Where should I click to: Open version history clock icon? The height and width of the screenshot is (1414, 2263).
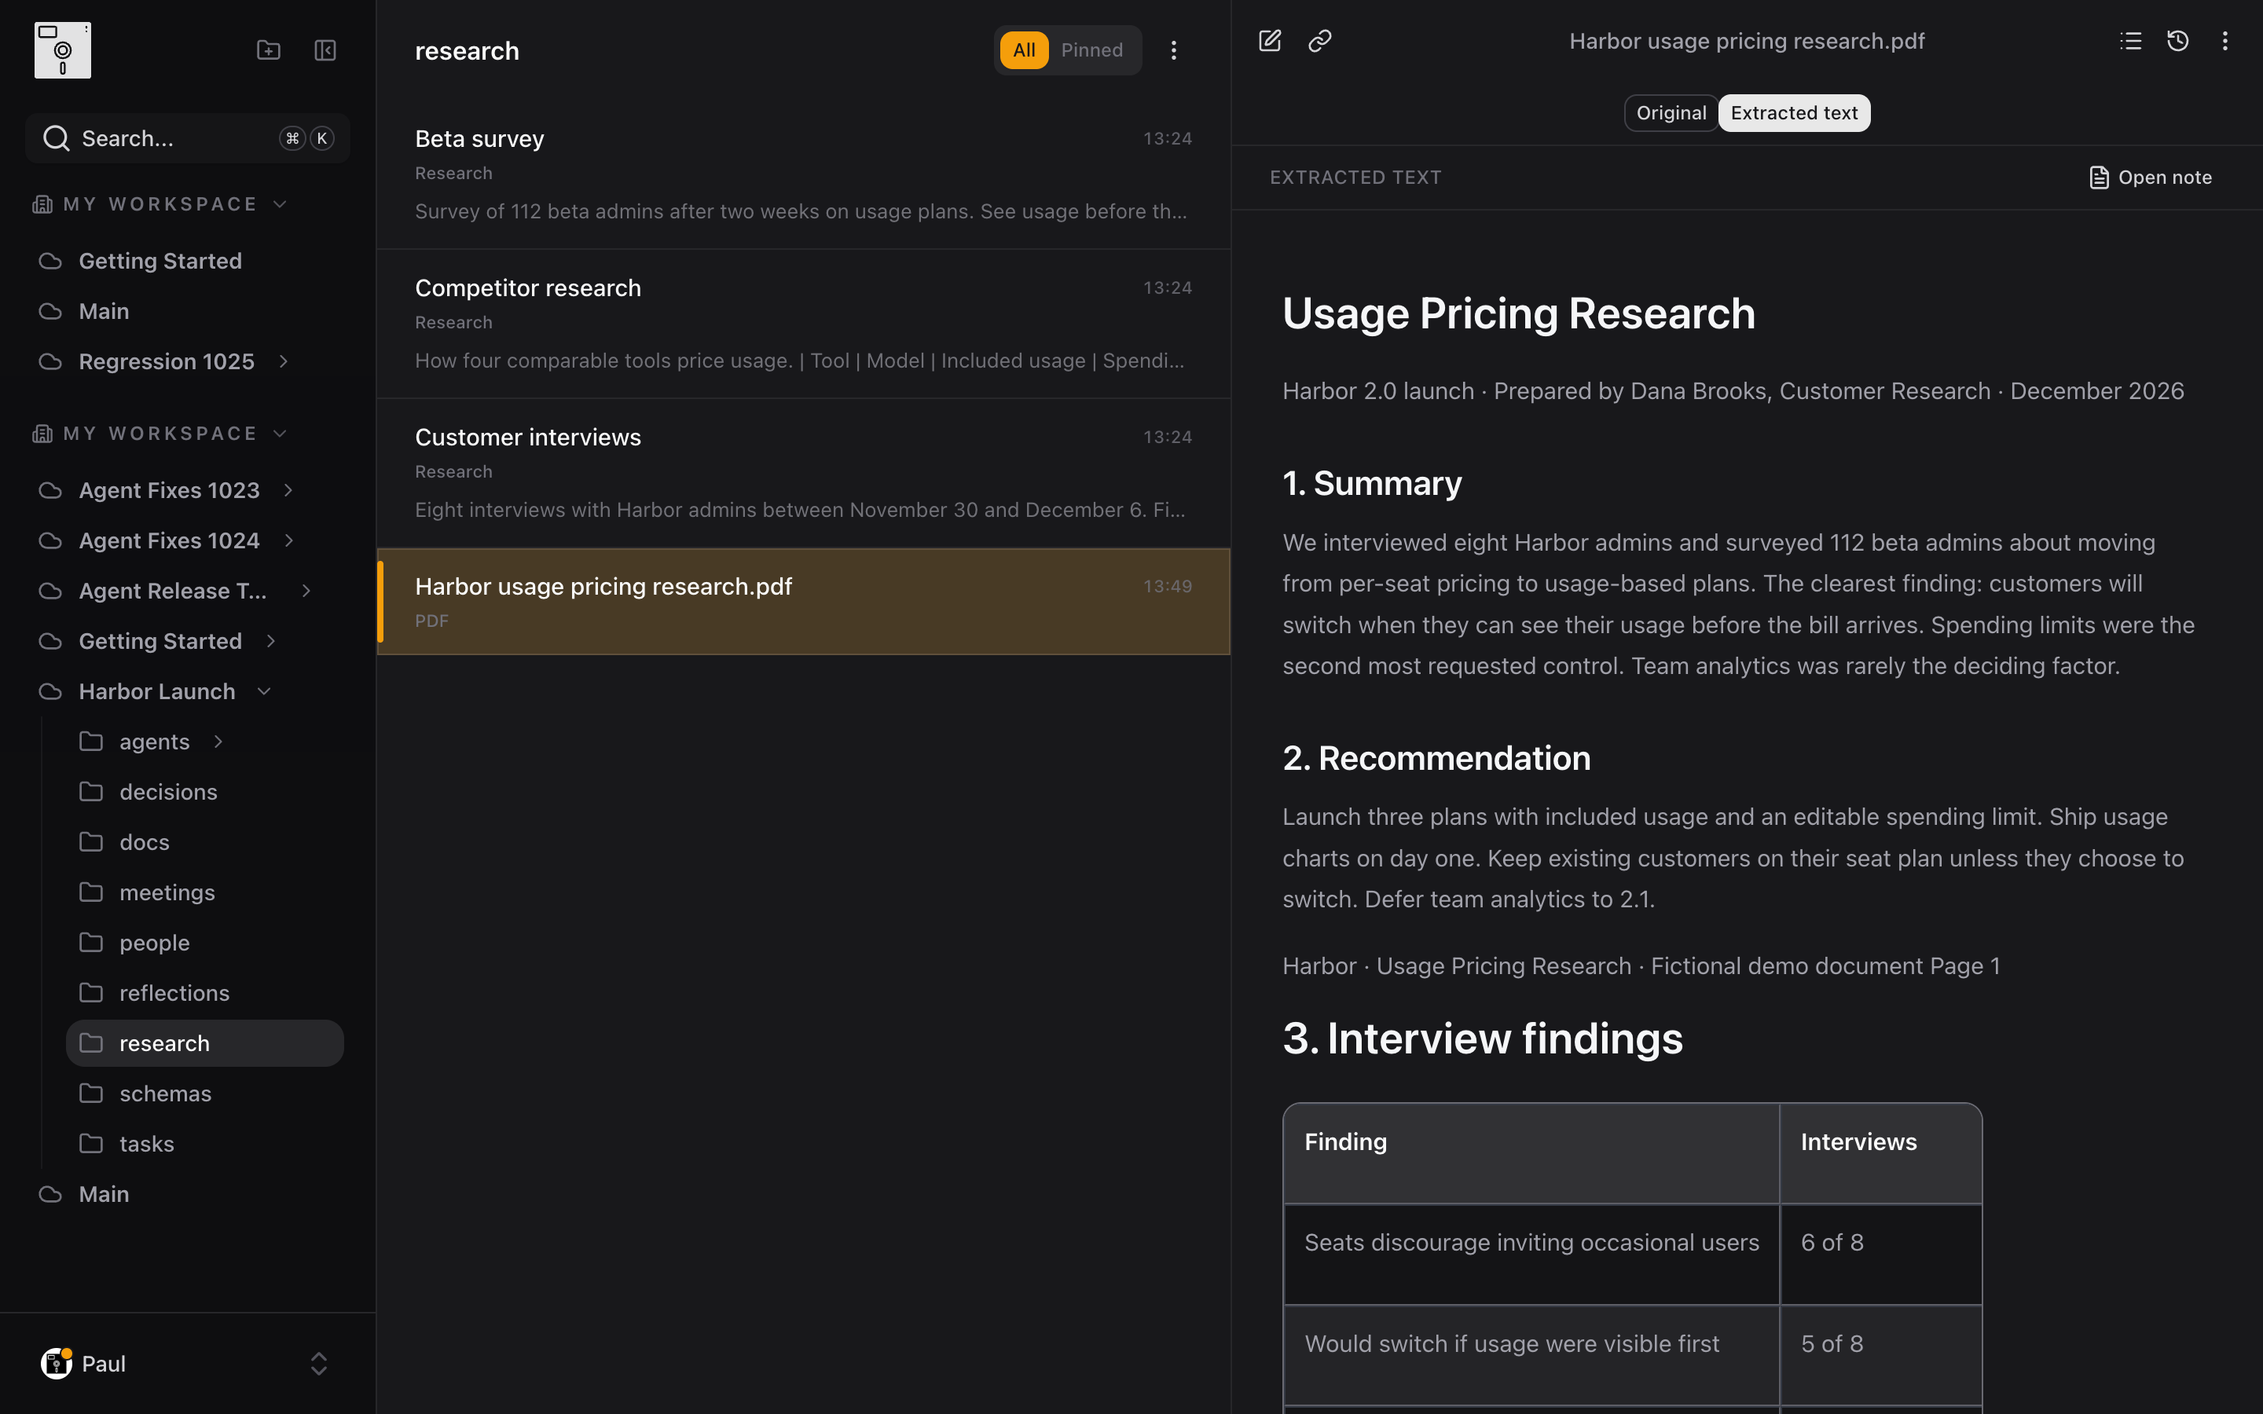click(x=2178, y=40)
